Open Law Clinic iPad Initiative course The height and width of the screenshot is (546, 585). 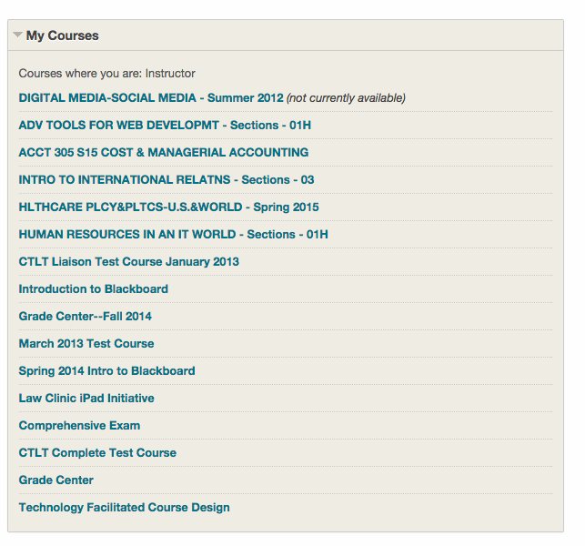pos(86,399)
